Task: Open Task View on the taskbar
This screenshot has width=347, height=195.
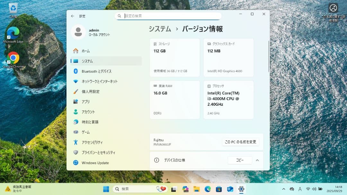Action: 174,189
